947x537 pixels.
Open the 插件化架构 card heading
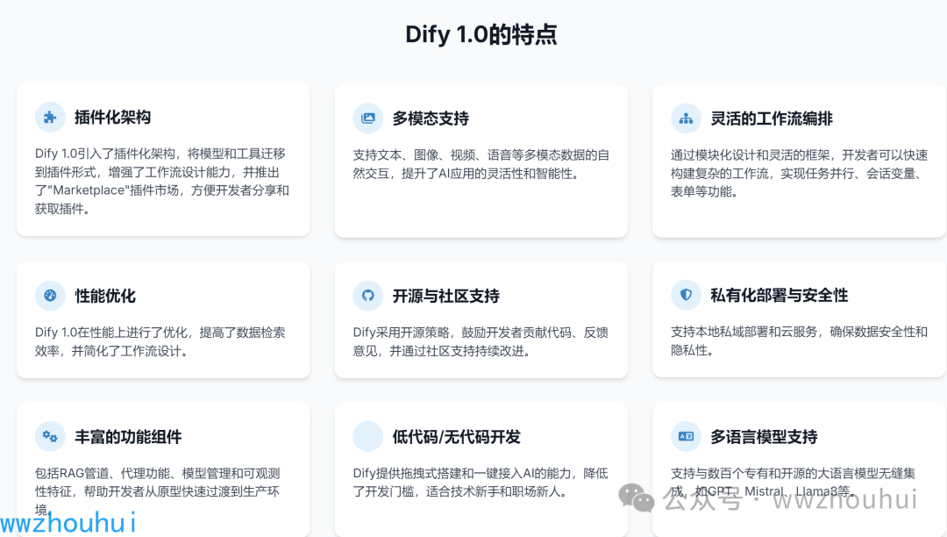pyautogui.click(x=112, y=117)
